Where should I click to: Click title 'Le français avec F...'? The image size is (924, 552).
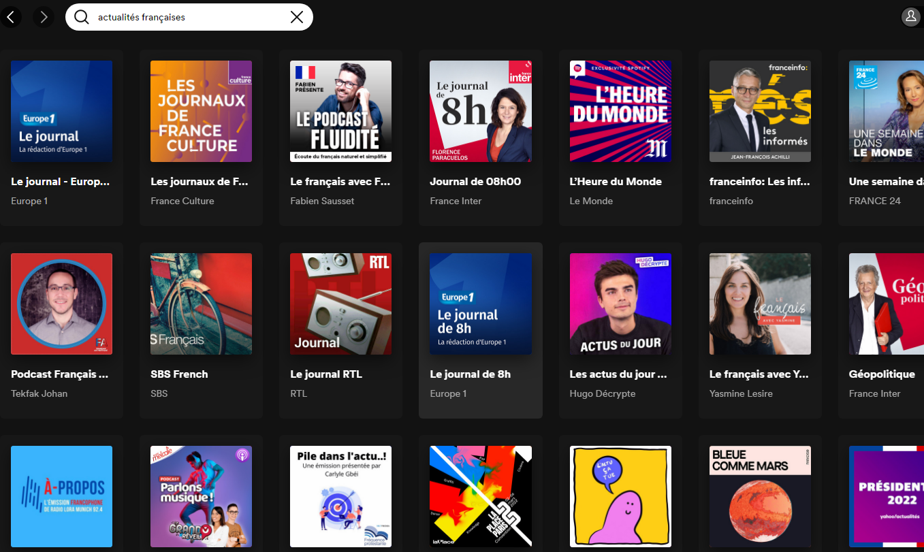point(340,182)
